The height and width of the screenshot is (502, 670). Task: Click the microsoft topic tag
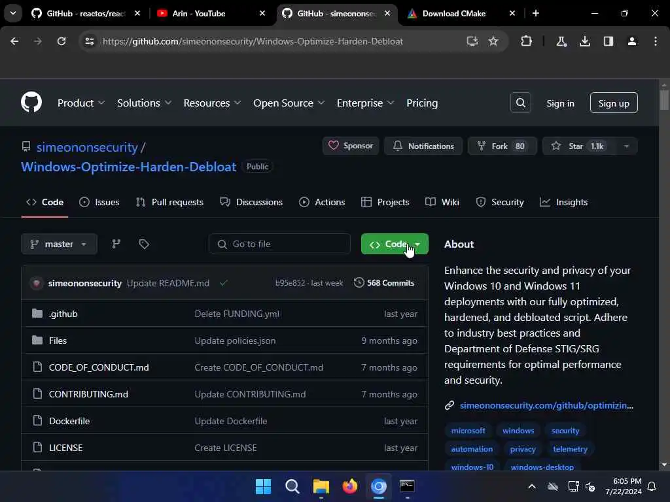(x=468, y=430)
